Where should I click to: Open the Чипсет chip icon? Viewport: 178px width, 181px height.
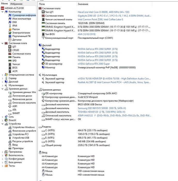click(10, 64)
